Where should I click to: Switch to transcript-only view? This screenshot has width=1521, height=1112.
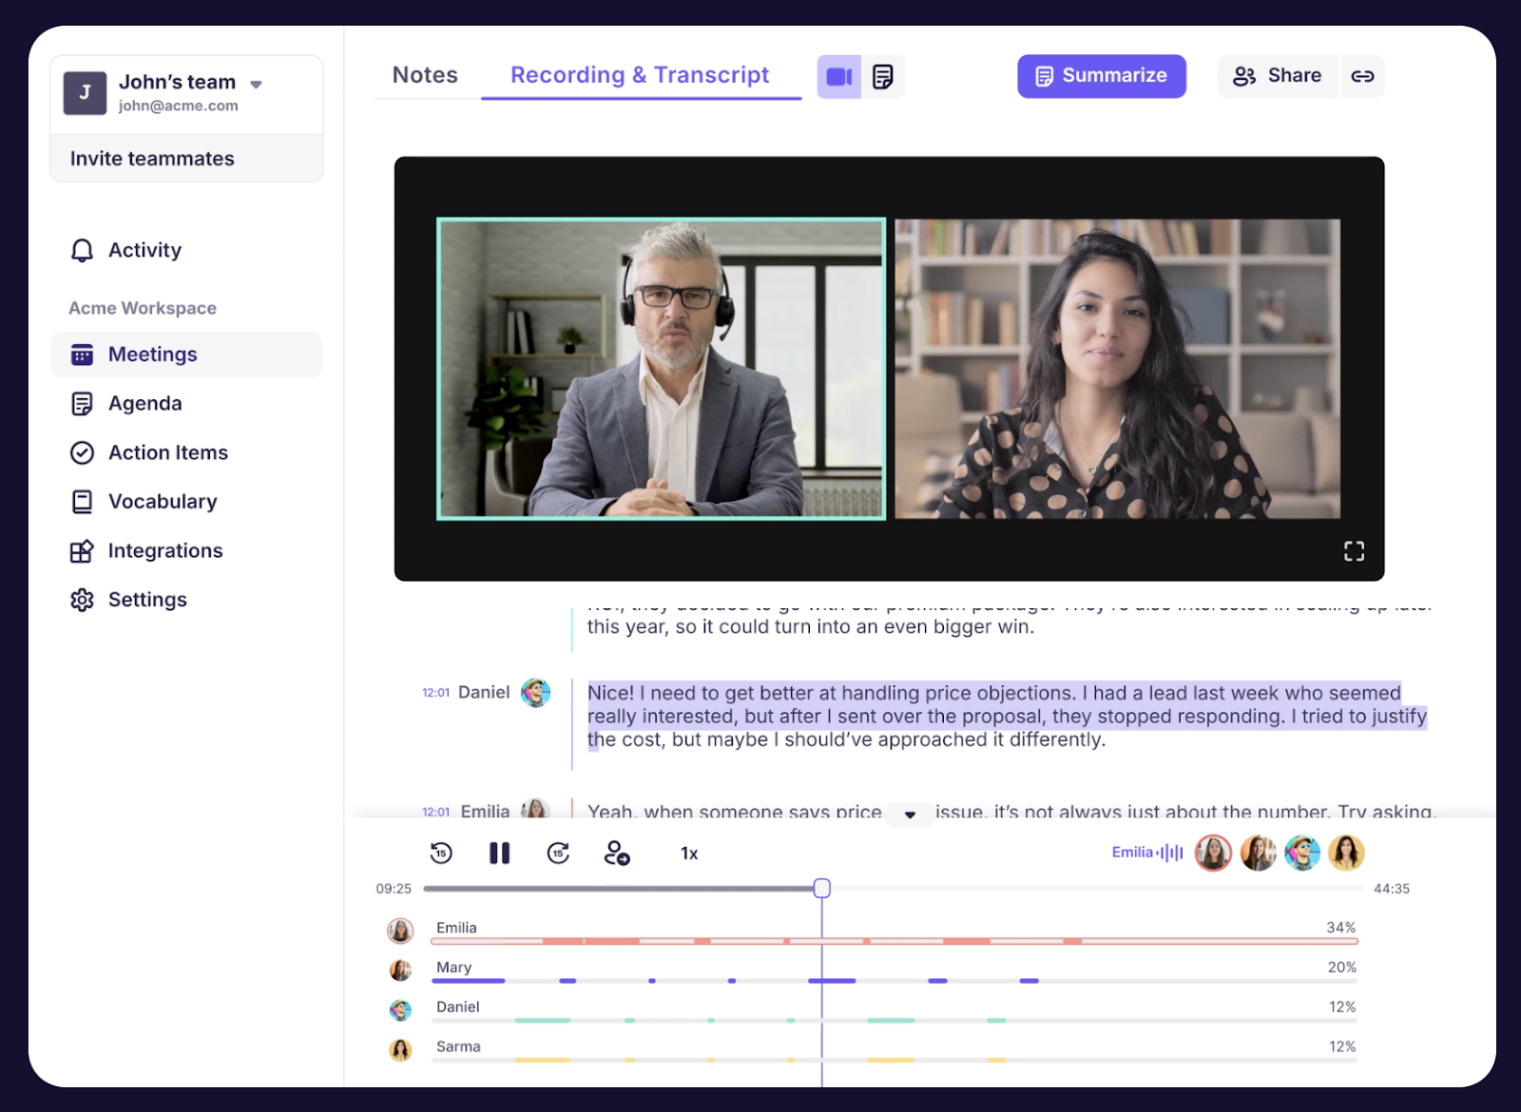click(x=883, y=76)
